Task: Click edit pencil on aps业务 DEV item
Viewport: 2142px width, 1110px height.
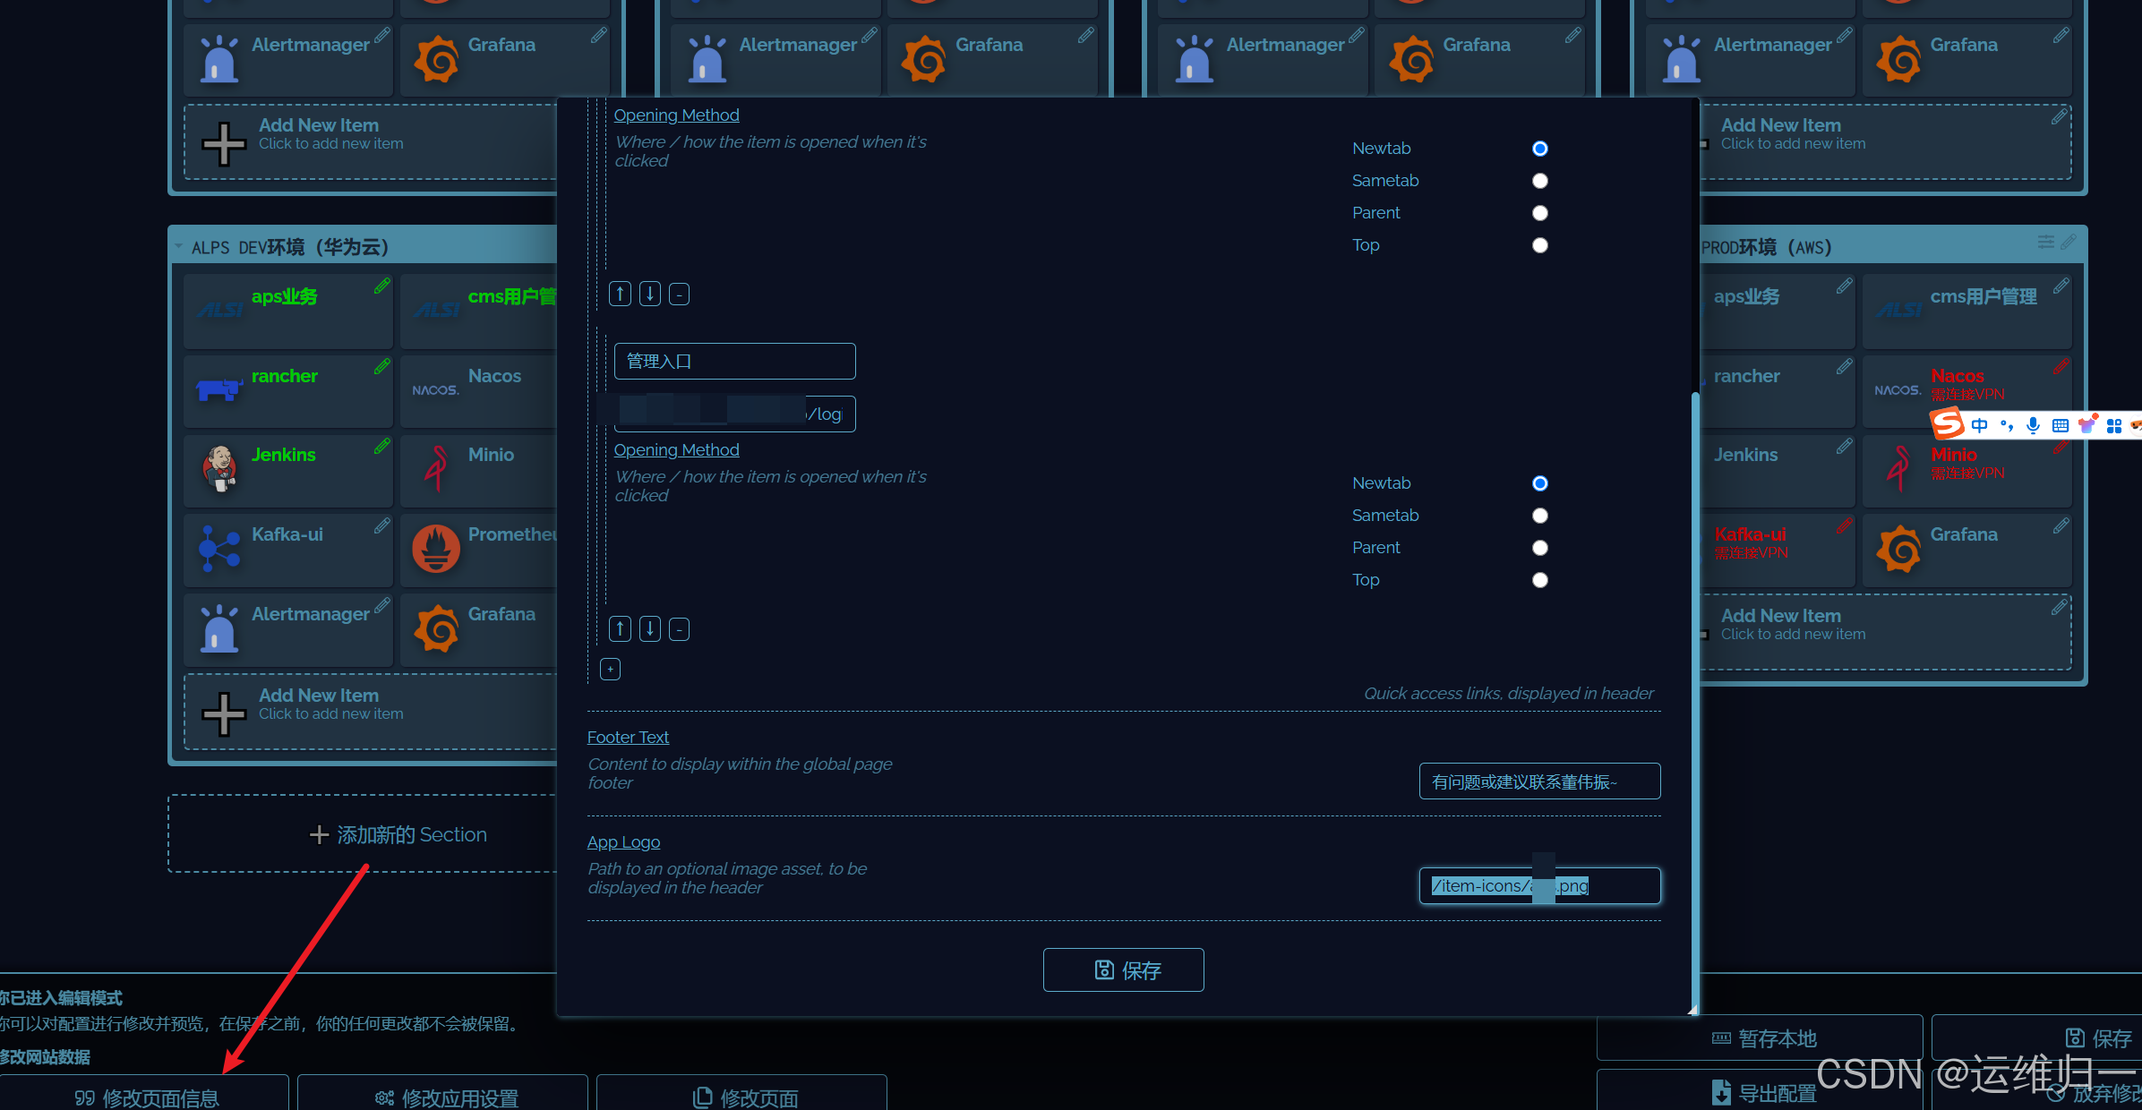Action: click(382, 286)
